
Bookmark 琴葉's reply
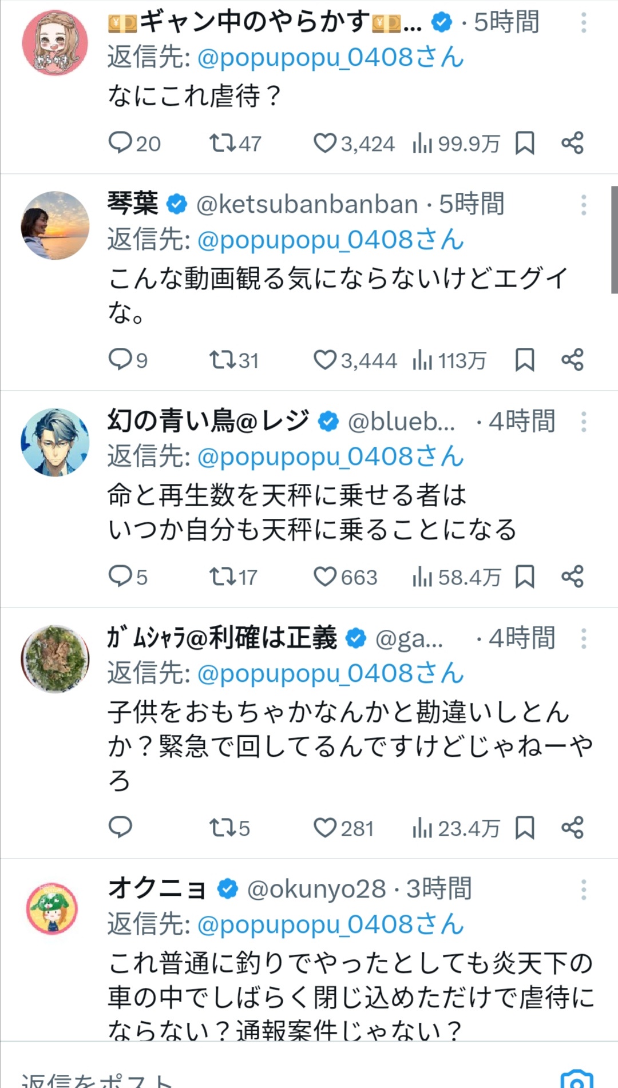[x=525, y=360]
